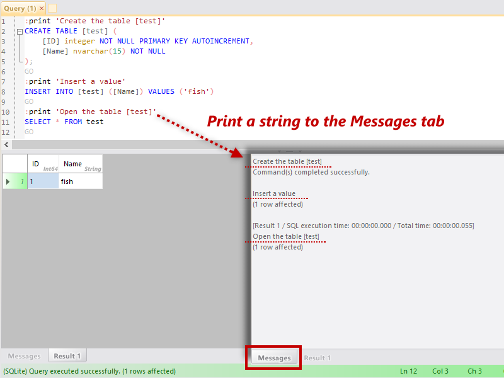
Task: Select the 'fish' cell
Action: pyautogui.click(x=81, y=181)
